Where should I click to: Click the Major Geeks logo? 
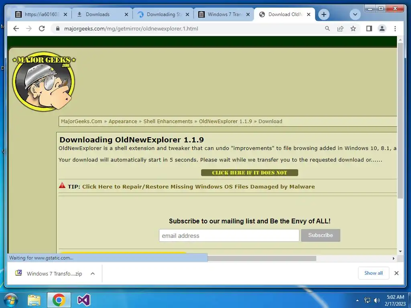pyautogui.click(x=44, y=81)
